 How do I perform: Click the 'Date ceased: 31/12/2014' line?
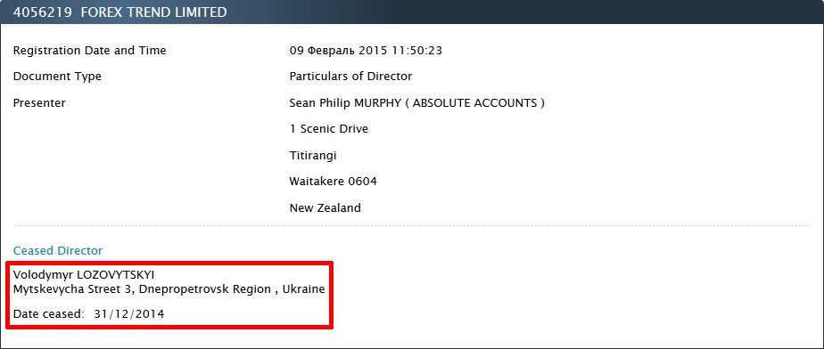tap(88, 314)
